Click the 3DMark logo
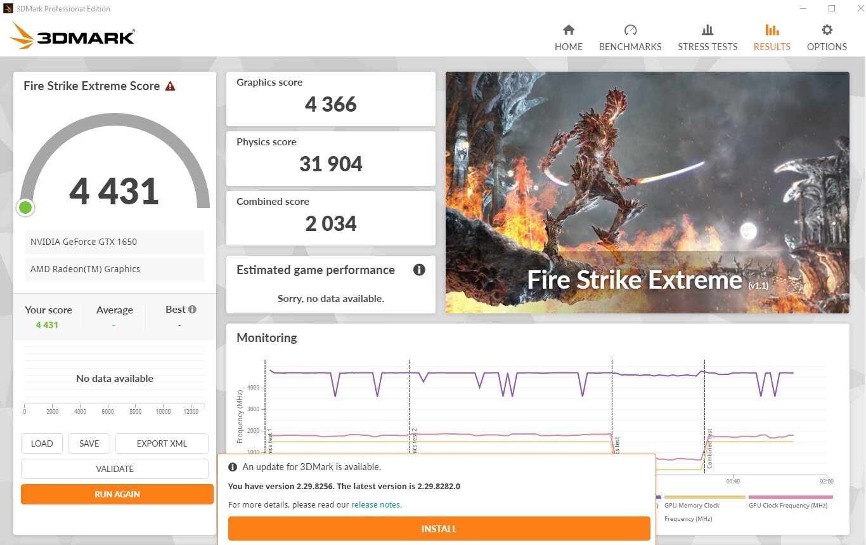This screenshot has height=545, width=866. point(72,36)
